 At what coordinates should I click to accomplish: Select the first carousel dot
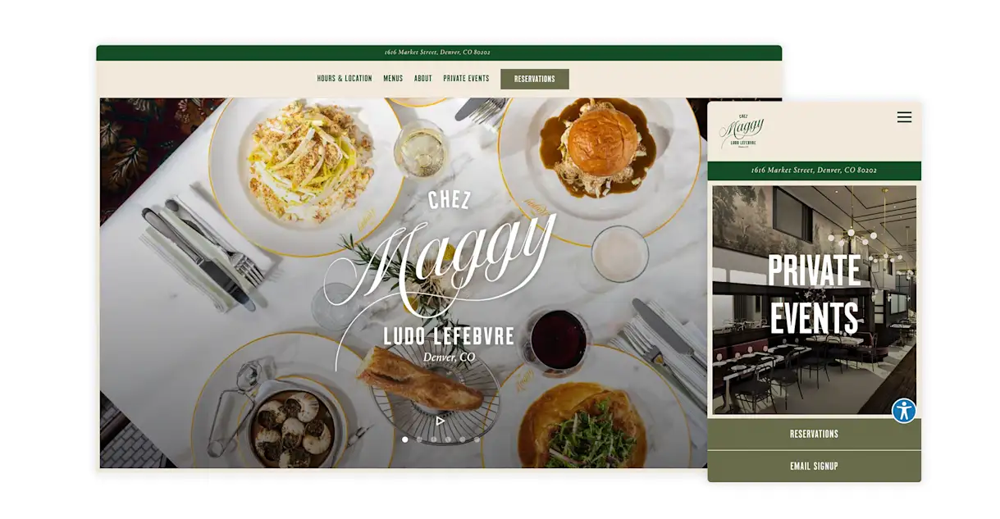404,439
